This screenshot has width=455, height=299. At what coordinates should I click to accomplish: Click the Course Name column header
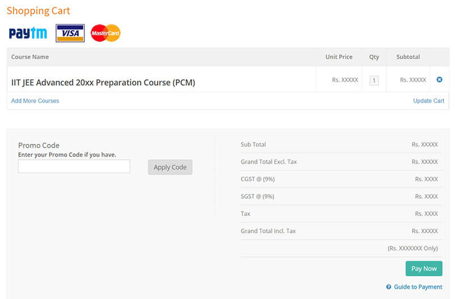click(x=30, y=57)
